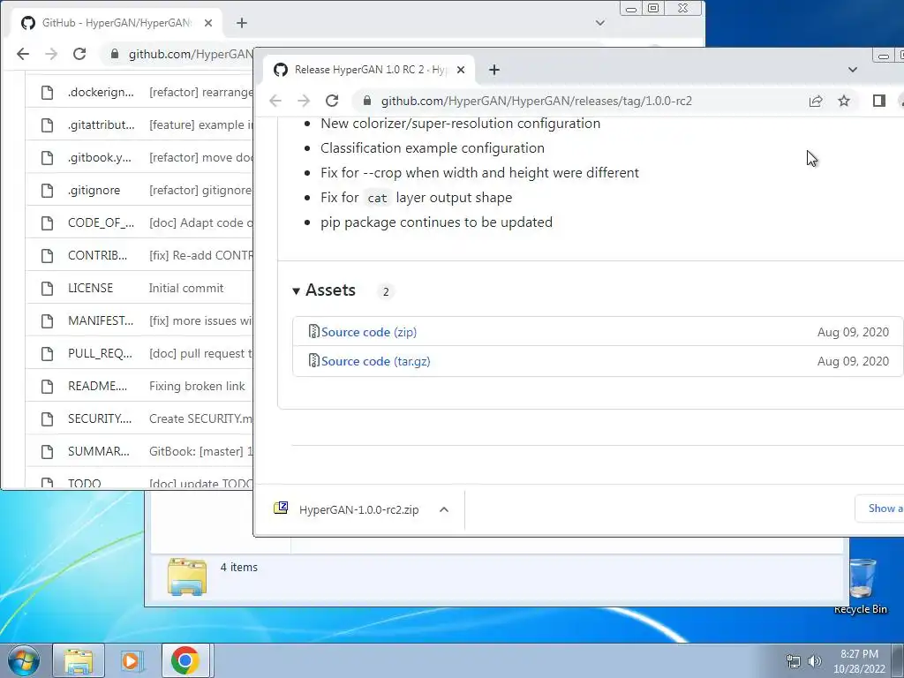Open new tab in Release HyperGAN window
The height and width of the screenshot is (678, 904).
pyautogui.click(x=494, y=70)
